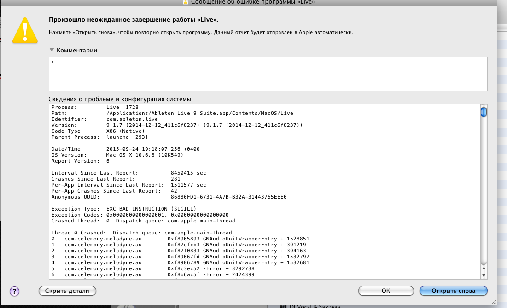Click stack frame 4 at 0xf8906789
The width and height of the screenshot is (507, 308).
pos(181,263)
